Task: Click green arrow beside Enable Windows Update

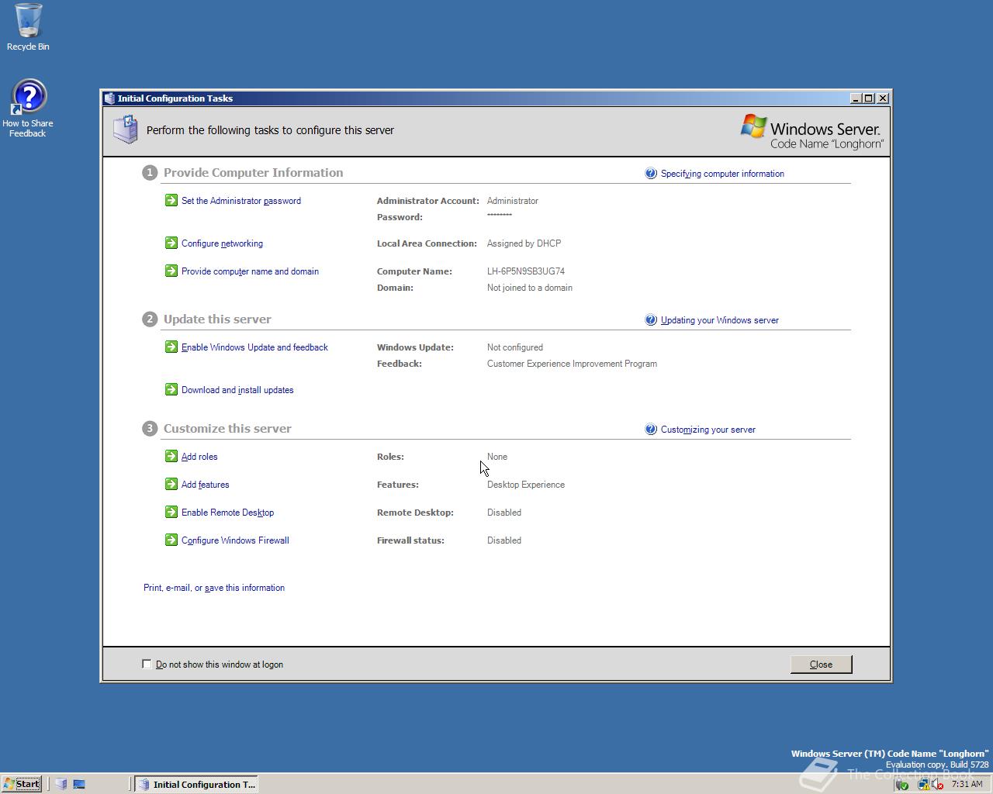Action: pyautogui.click(x=171, y=347)
